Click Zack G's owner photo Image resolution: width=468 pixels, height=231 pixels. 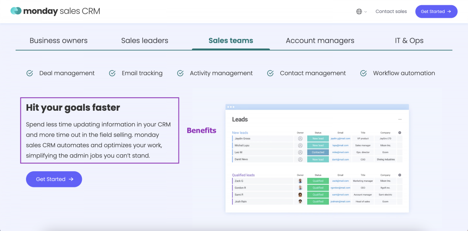tap(300, 181)
